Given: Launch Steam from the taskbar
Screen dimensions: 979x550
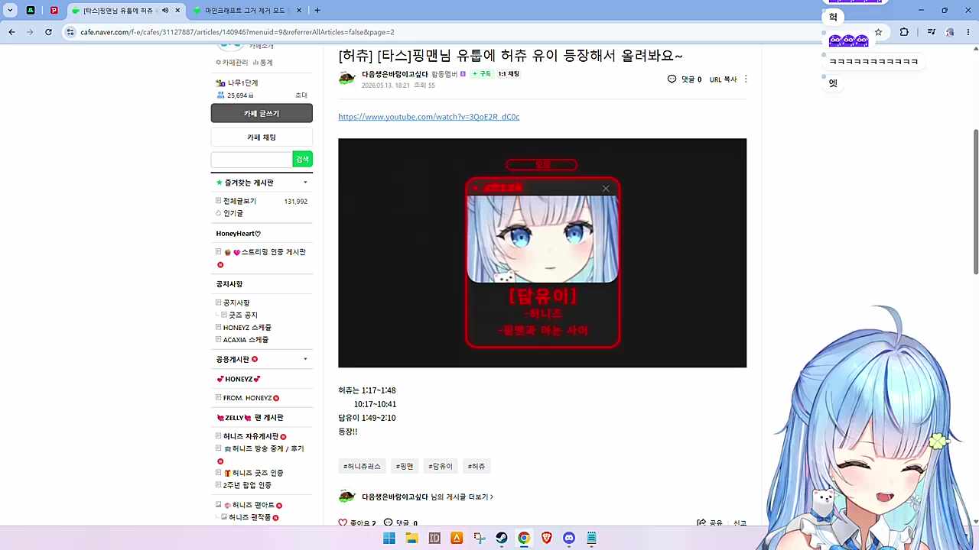Looking at the screenshot, I should click(x=502, y=538).
